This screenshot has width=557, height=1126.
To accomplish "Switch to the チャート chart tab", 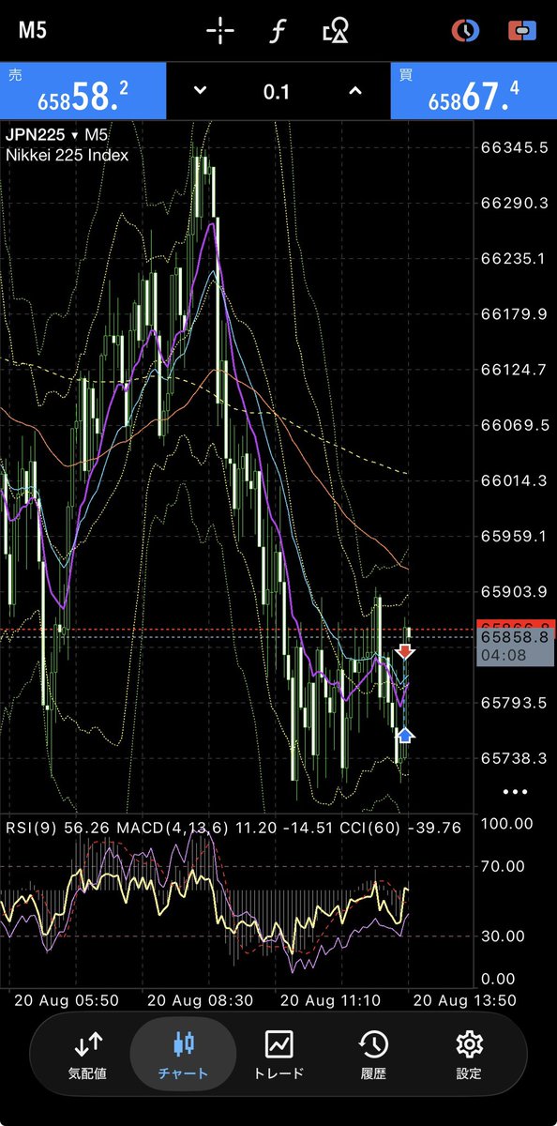I will coord(183,1053).
